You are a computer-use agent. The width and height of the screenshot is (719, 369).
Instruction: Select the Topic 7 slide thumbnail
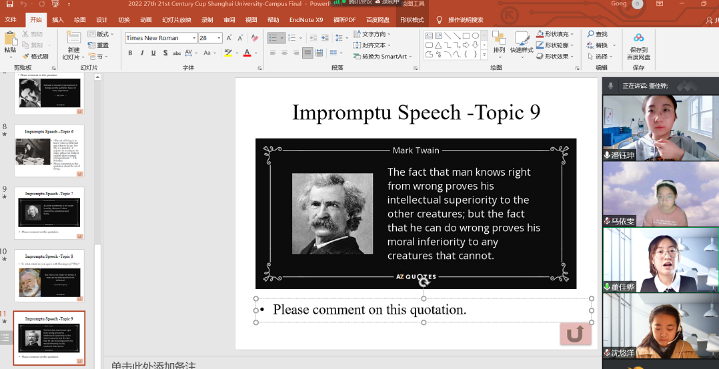pyautogui.click(x=49, y=212)
